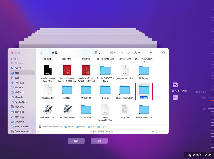Click the Tags icon in the toolbar
The image size is (214, 159).
point(128,52)
